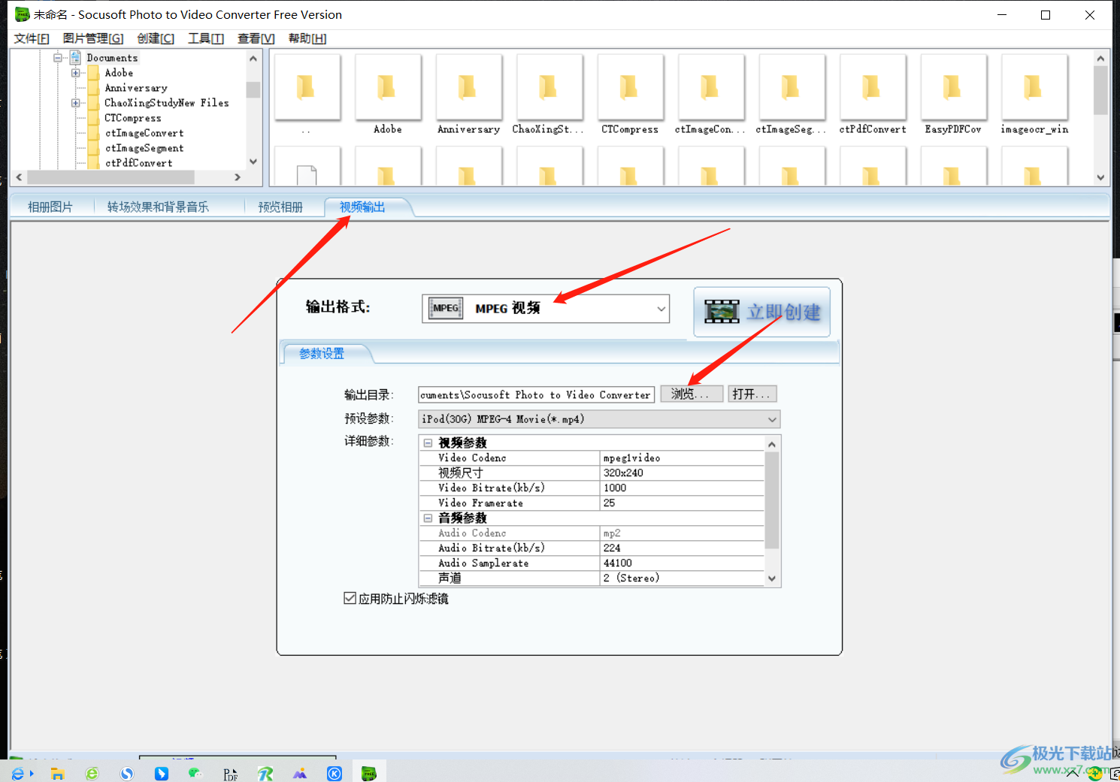Click the ctPdfConvert folder thumbnail
The width and height of the screenshot is (1120, 782).
(873, 88)
